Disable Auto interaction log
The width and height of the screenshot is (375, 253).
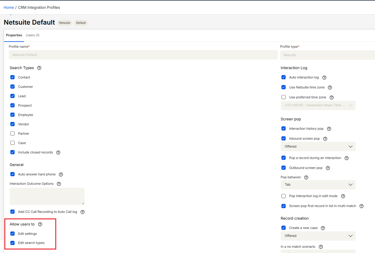(284, 77)
